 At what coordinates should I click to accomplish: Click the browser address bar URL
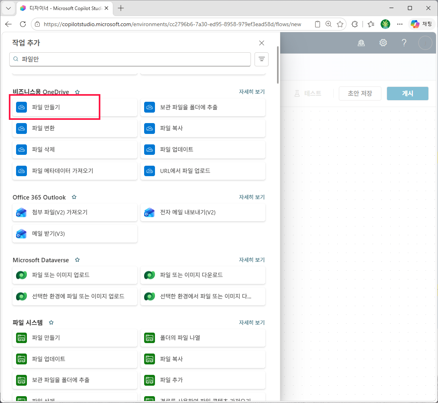click(172, 25)
